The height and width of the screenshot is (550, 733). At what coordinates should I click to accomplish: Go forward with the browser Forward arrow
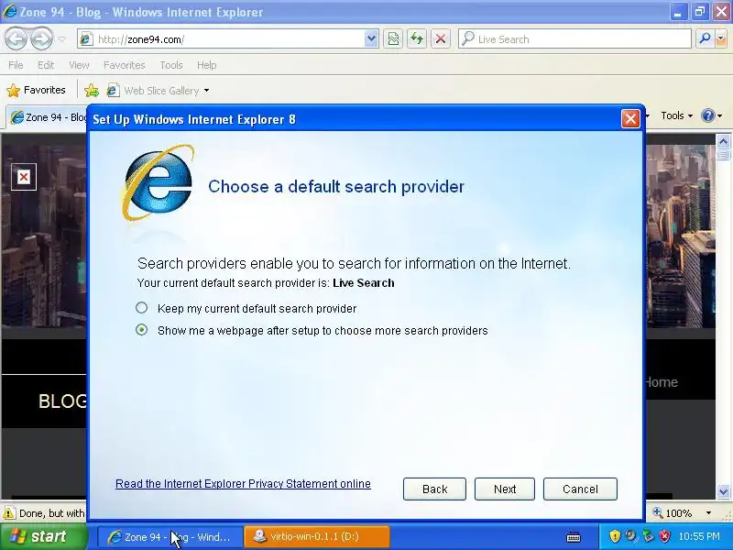[42, 38]
